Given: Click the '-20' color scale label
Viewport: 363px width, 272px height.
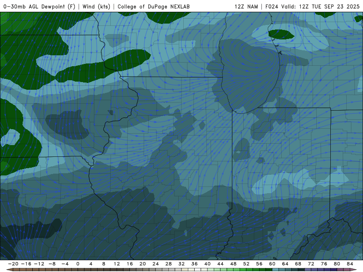Looking at the screenshot, I should pos(13,264).
